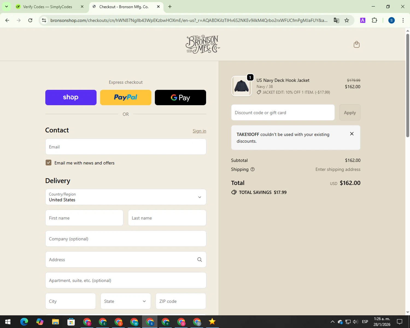Viewport: 410px width, 328px height.
Task: Click the translate page icon
Action: pyautogui.click(x=336, y=20)
